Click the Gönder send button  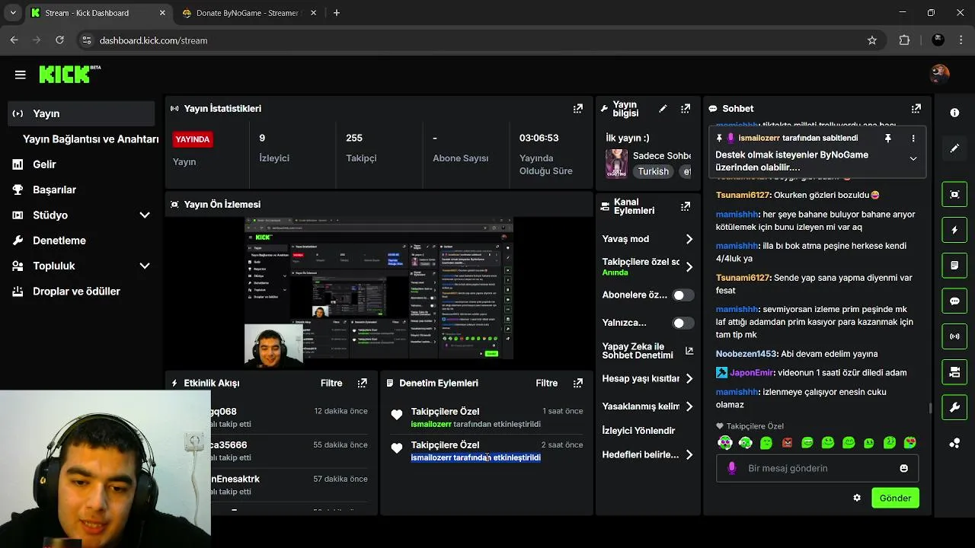click(895, 498)
